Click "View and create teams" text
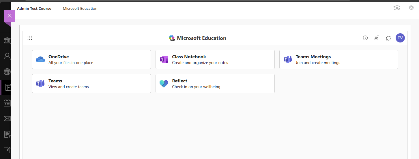This screenshot has height=159, width=419. pyautogui.click(x=69, y=87)
